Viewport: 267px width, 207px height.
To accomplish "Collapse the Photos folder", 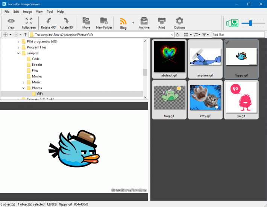I will [x=23, y=88].
